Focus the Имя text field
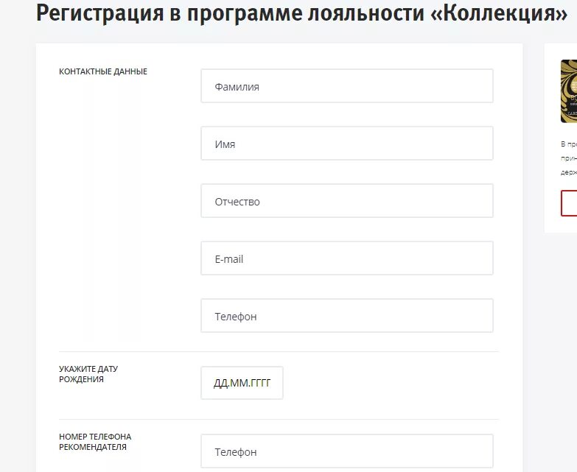This screenshot has height=472, width=577. click(x=346, y=144)
